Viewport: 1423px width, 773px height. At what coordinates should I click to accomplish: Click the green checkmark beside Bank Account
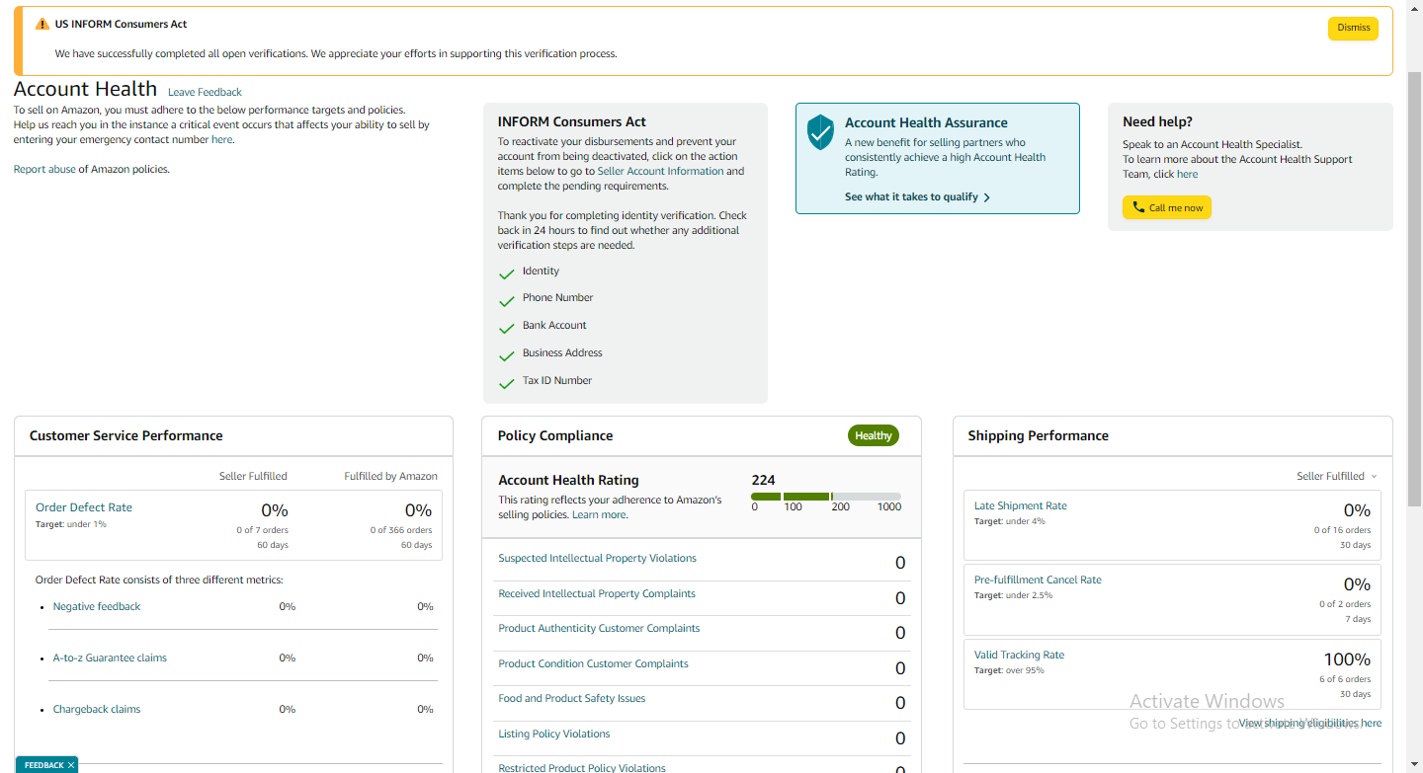click(507, 328)
